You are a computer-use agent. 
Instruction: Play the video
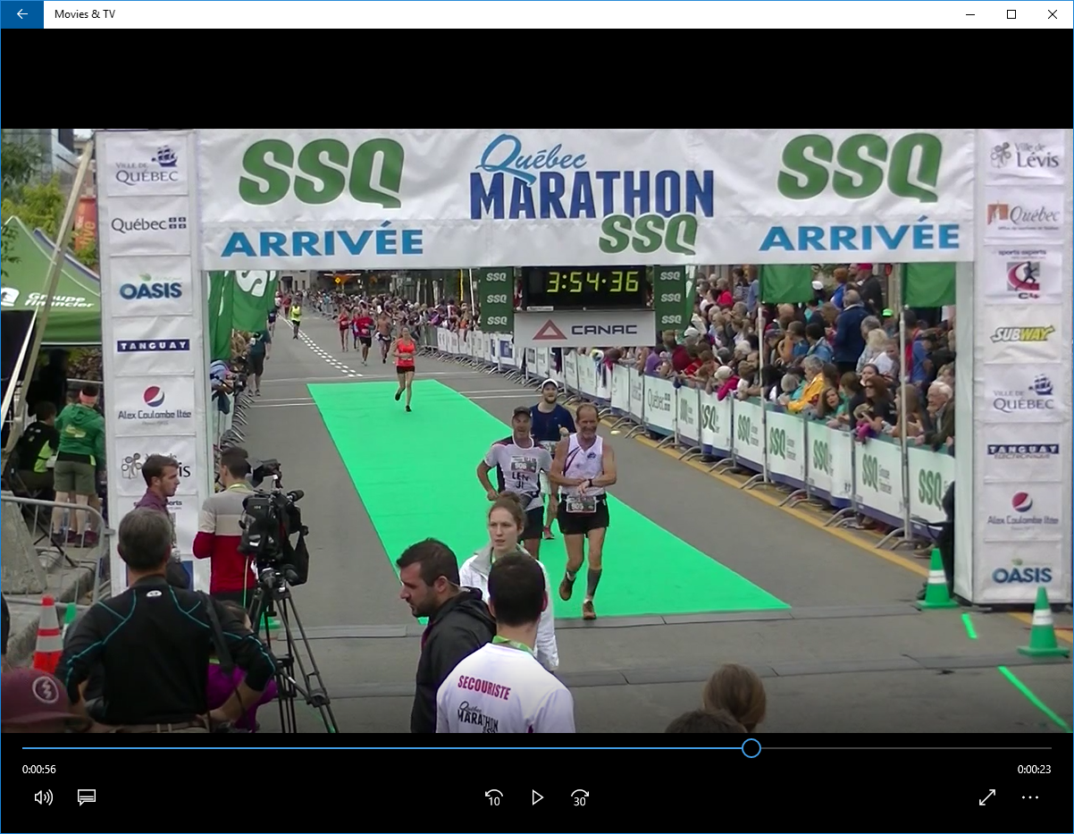[x=537, y=797]
